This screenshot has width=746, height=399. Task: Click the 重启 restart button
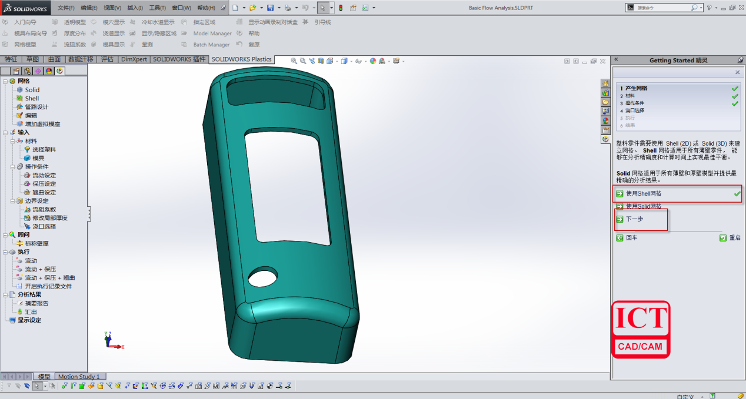point(734,238)
